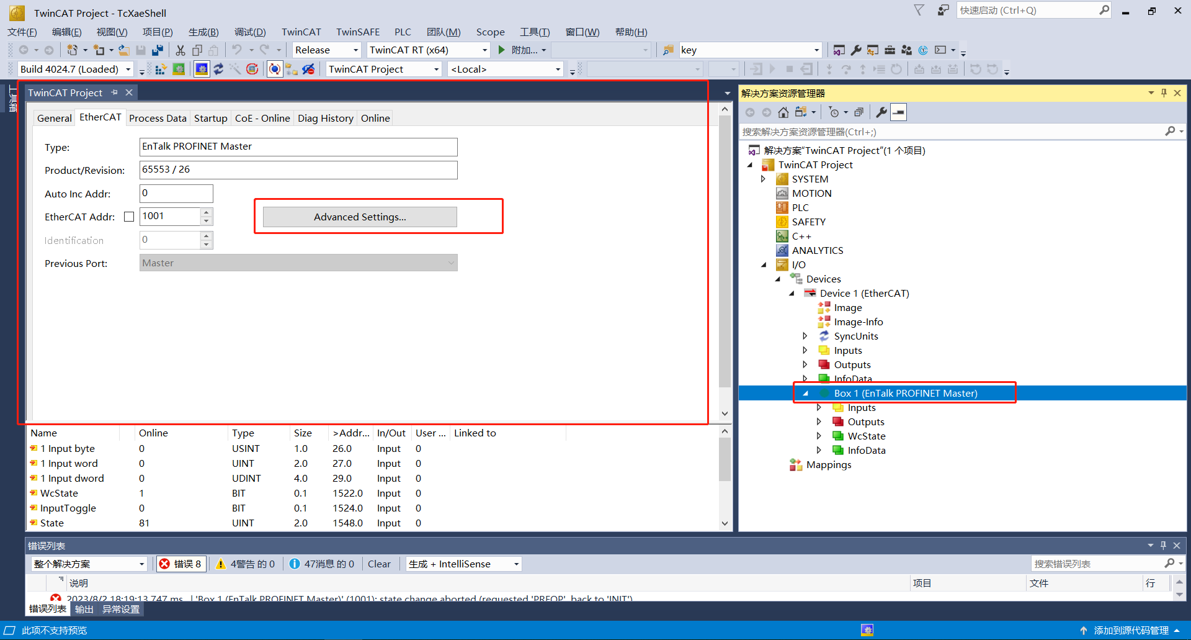Pin the TwinCAT Project document tab
Image resolution: width=1191 pixels, height=640 pixels.
point(114,92)
